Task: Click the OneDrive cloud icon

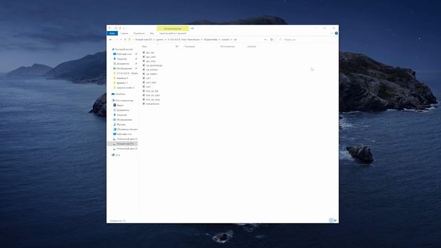Action: [x=113, y=94]
